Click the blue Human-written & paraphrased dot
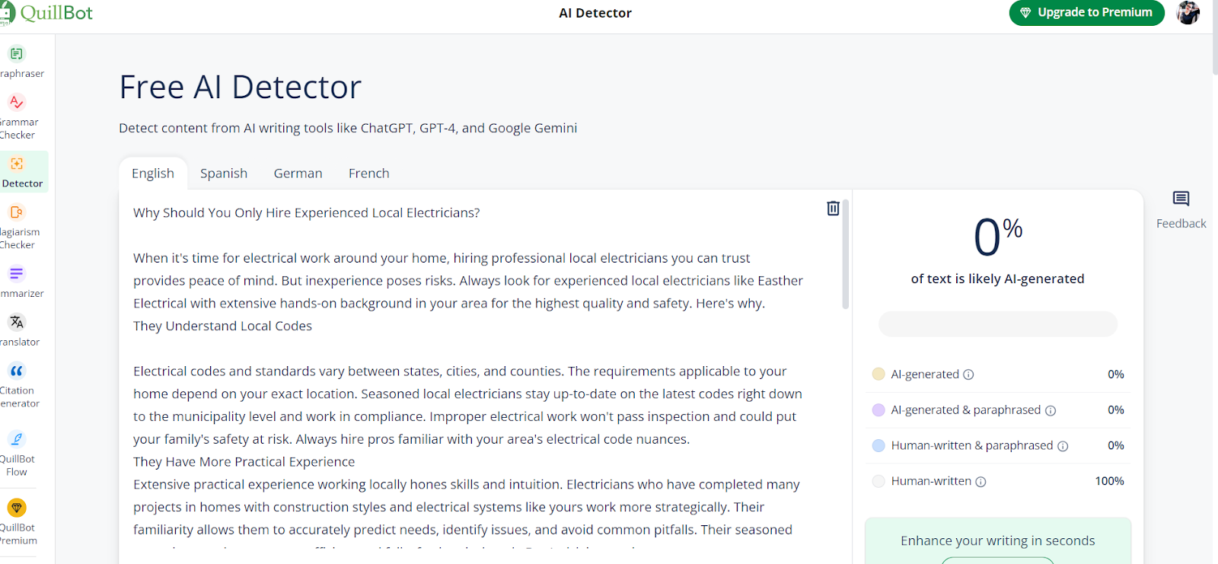This screenshot has width=1218, height=564. pos(878,445)
